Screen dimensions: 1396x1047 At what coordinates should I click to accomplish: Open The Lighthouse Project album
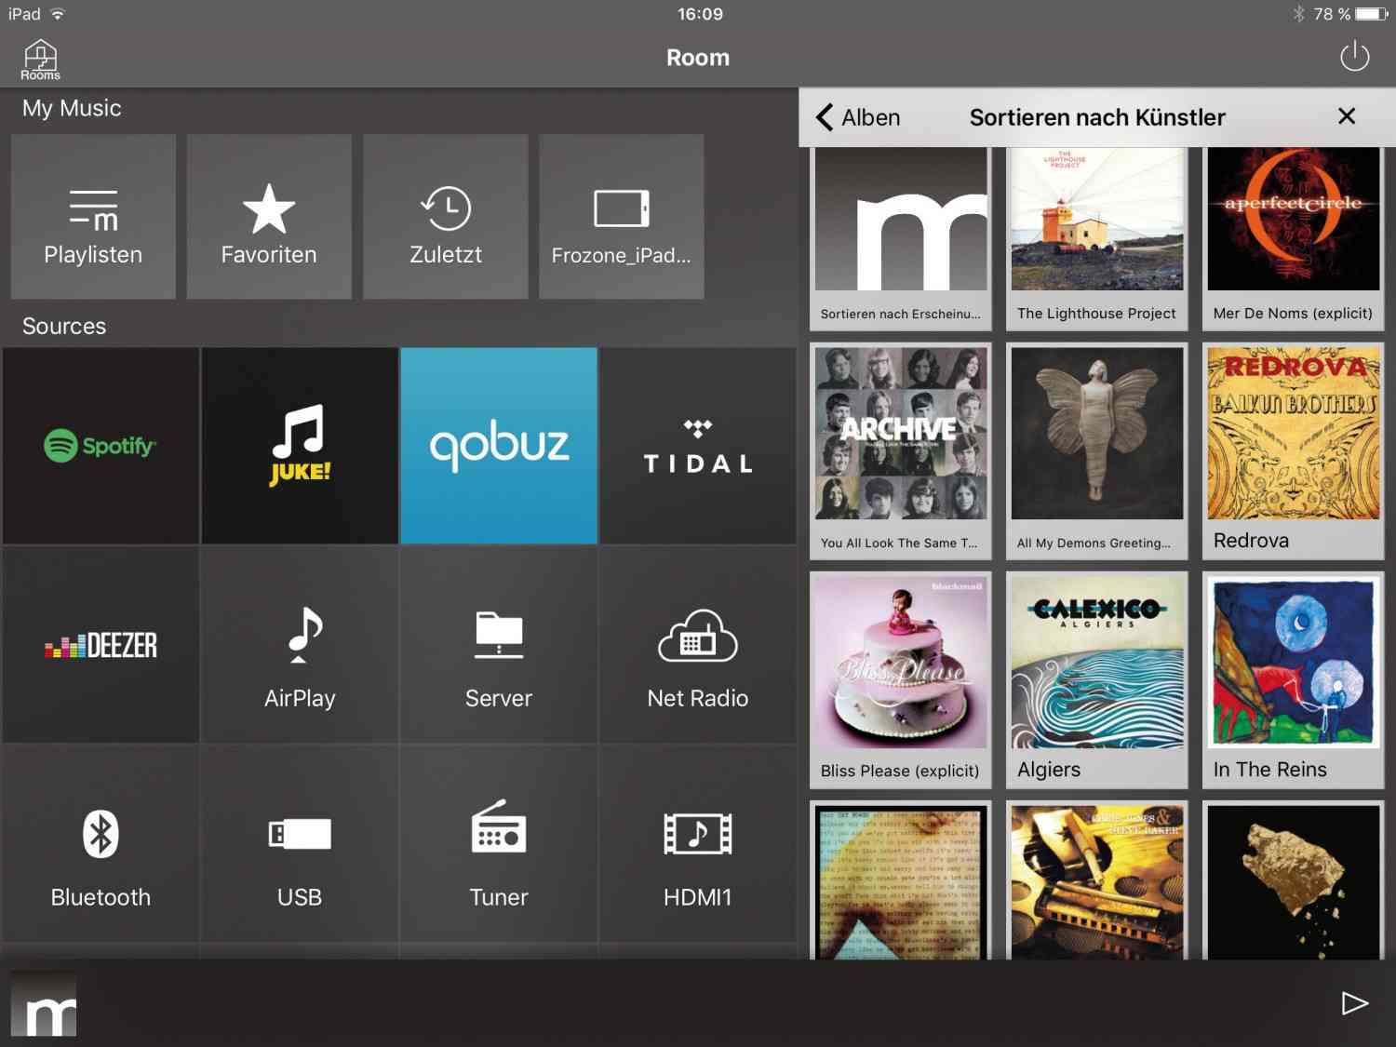click(x=1097, y=238)
